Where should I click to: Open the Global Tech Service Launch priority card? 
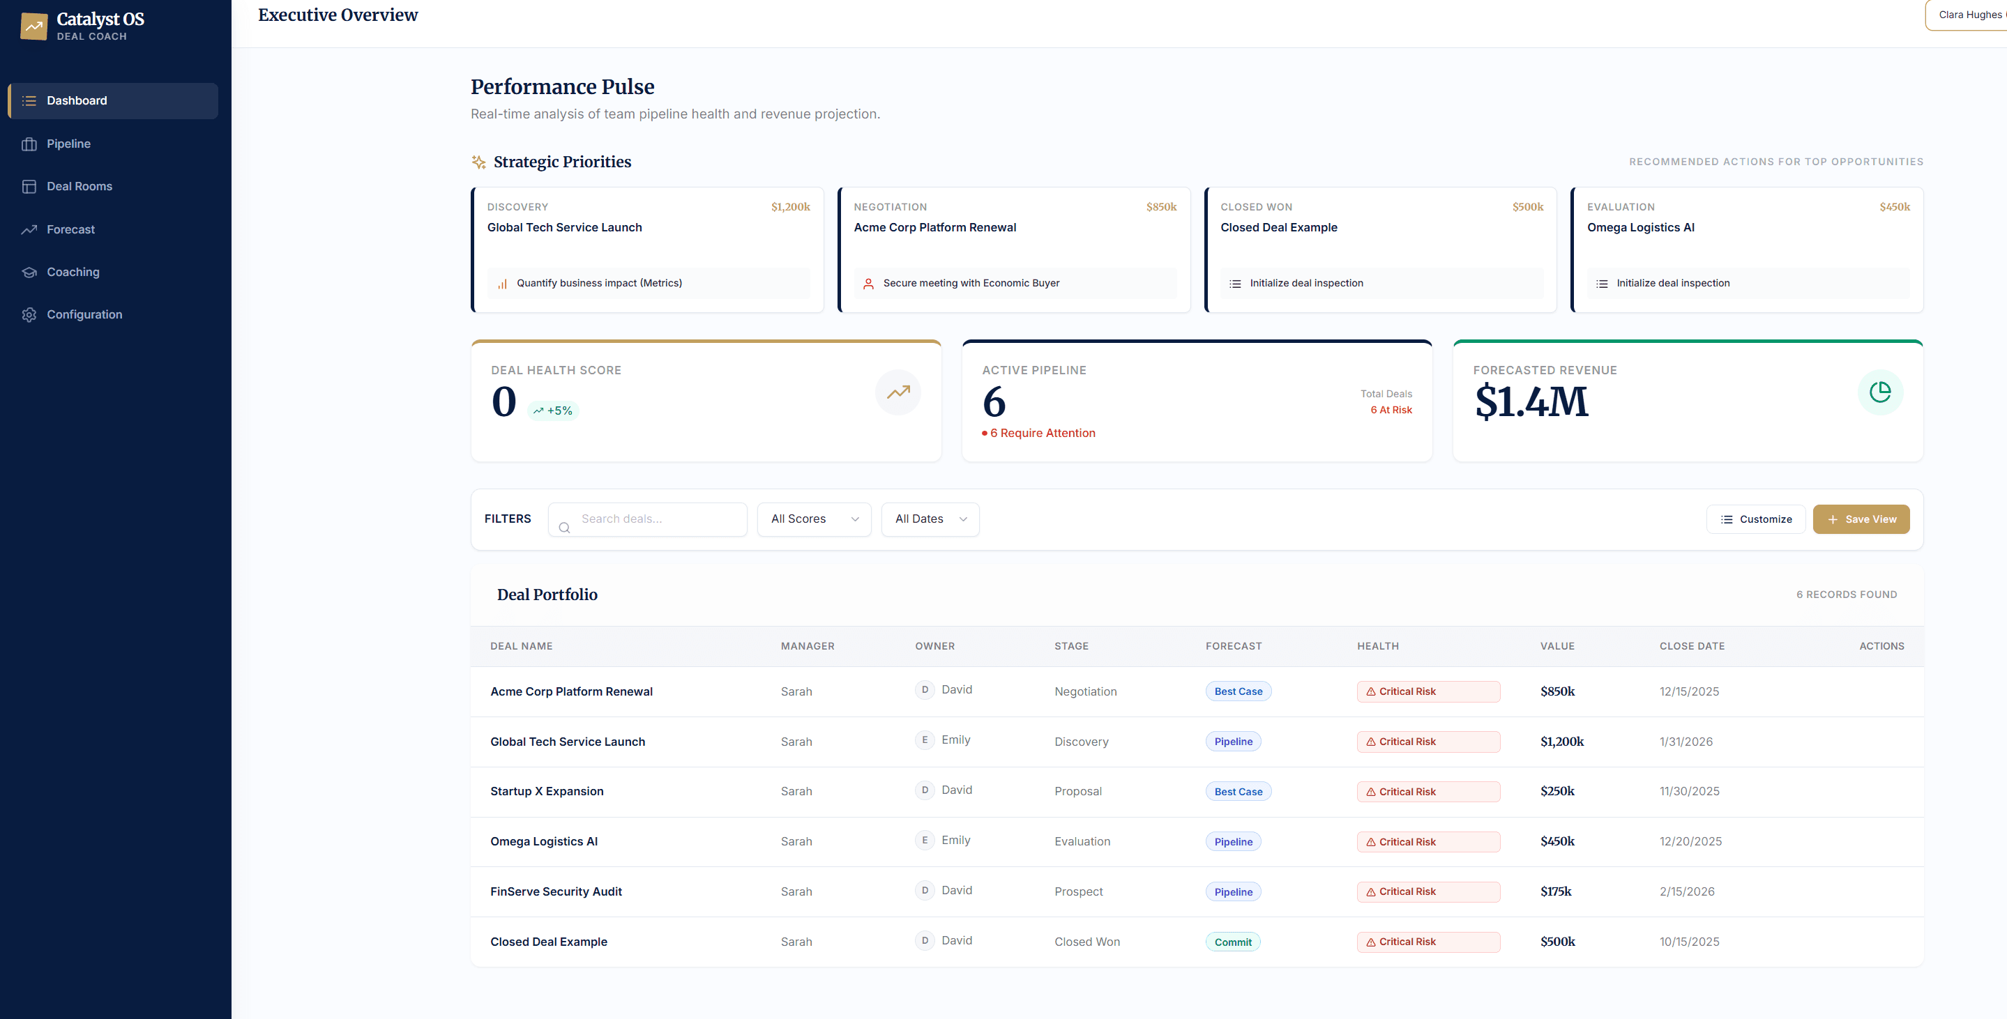[x=647, y=250]
